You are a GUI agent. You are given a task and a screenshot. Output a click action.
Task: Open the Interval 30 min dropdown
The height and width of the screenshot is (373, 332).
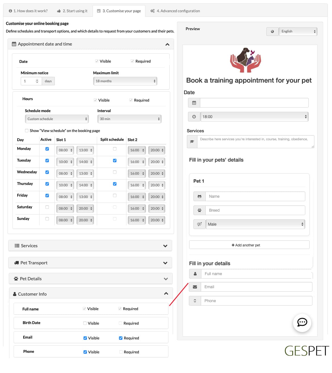pos(130,119)
